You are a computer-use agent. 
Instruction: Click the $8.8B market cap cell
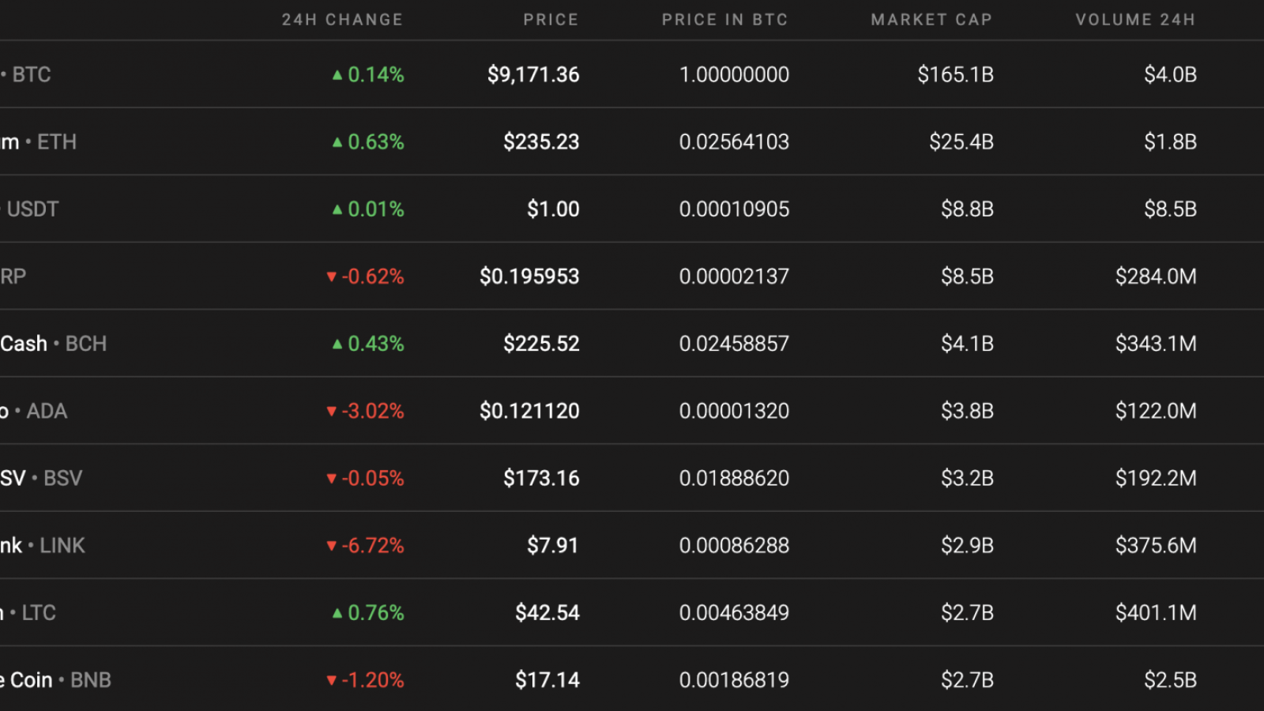(967, 209)
